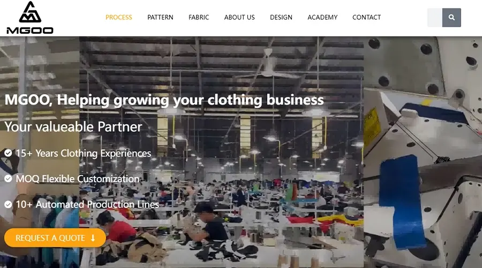Screen dimensions: 482x268
Task: Open the PROCESS menu item
Action: click(x=119, y=18)
